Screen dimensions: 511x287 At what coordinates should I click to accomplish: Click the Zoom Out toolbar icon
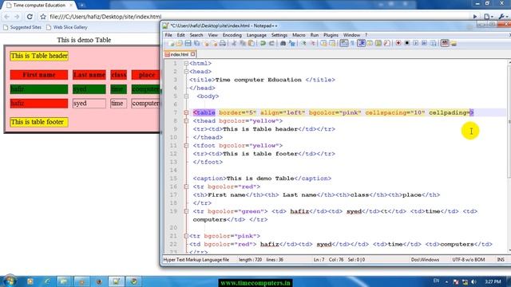tap(312, 43)
